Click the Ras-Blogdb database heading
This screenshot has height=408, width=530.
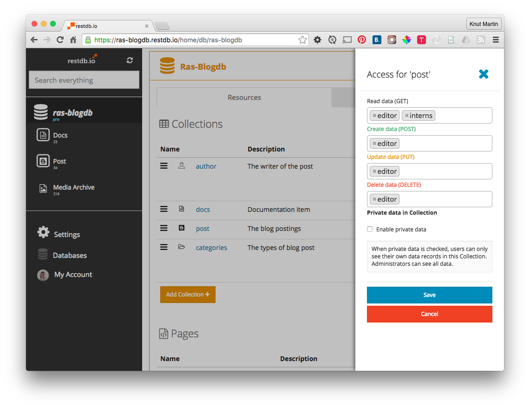click(x=203, y=67)
